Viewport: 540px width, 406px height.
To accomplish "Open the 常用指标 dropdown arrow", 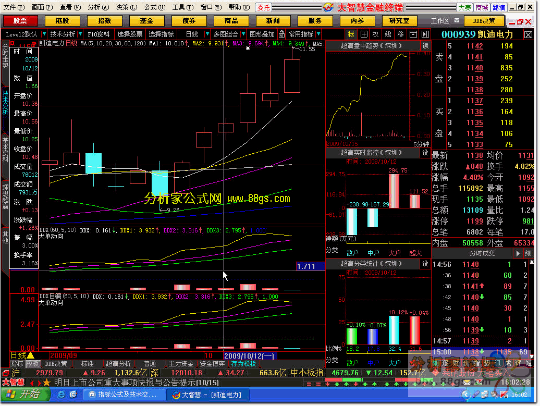I will (318, 34).
